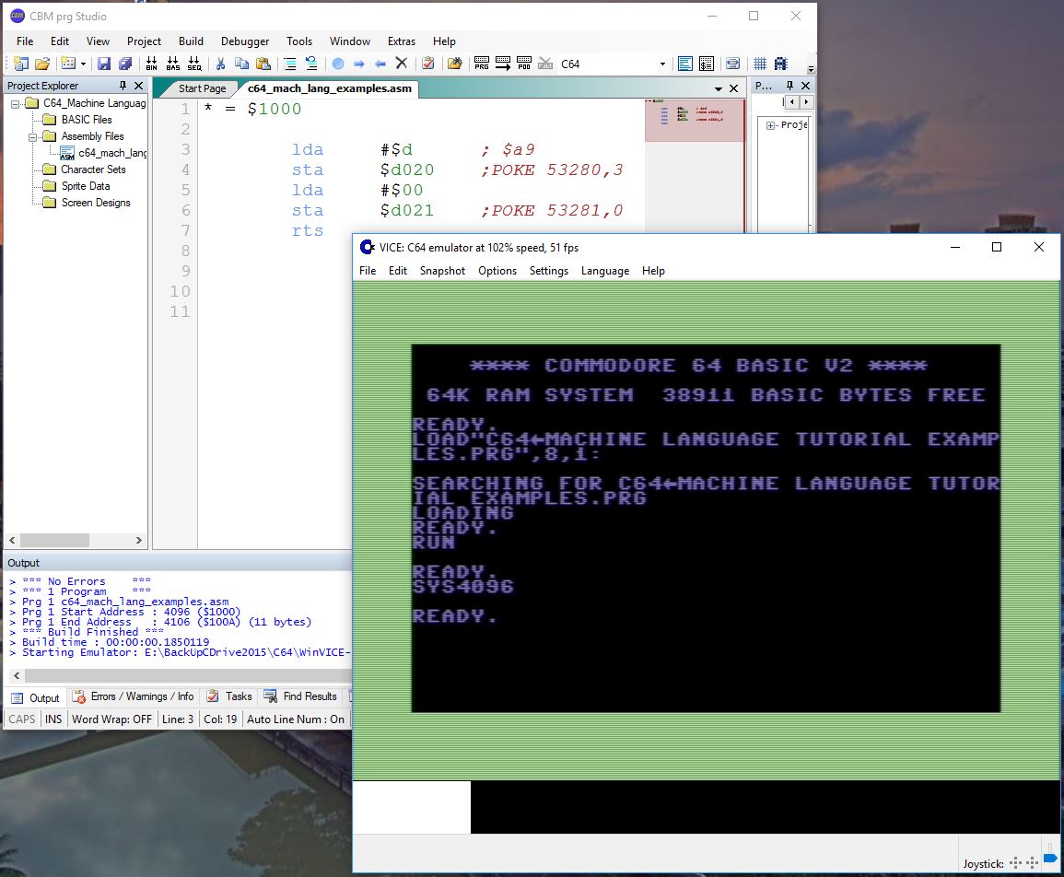
Task: Click the SEQ import toolbar icon
Action: click(x=194, y=64)
